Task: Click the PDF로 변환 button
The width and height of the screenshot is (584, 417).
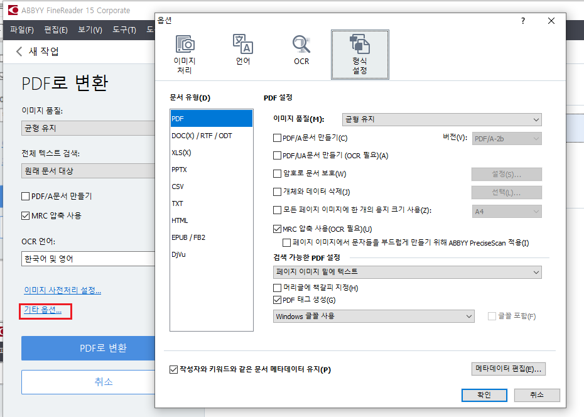Action: click(89, 348)
